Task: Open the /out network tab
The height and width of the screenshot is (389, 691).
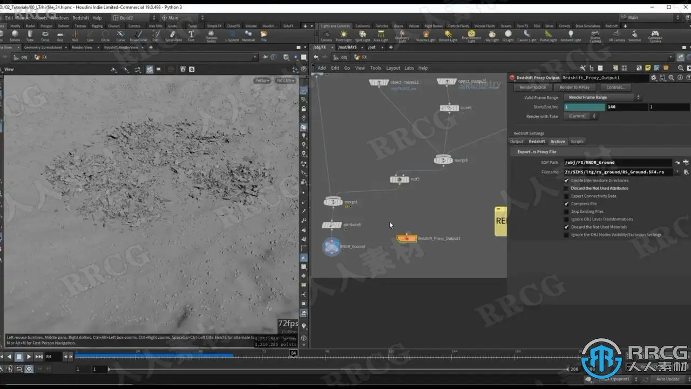Action: pos(371,48)
